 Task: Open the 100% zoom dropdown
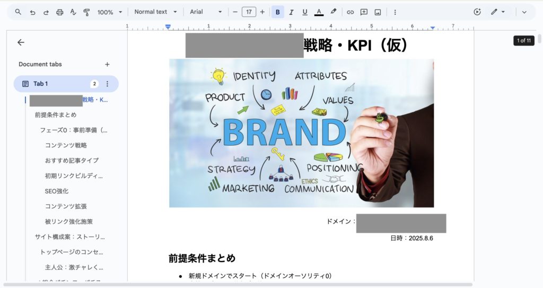109,12
